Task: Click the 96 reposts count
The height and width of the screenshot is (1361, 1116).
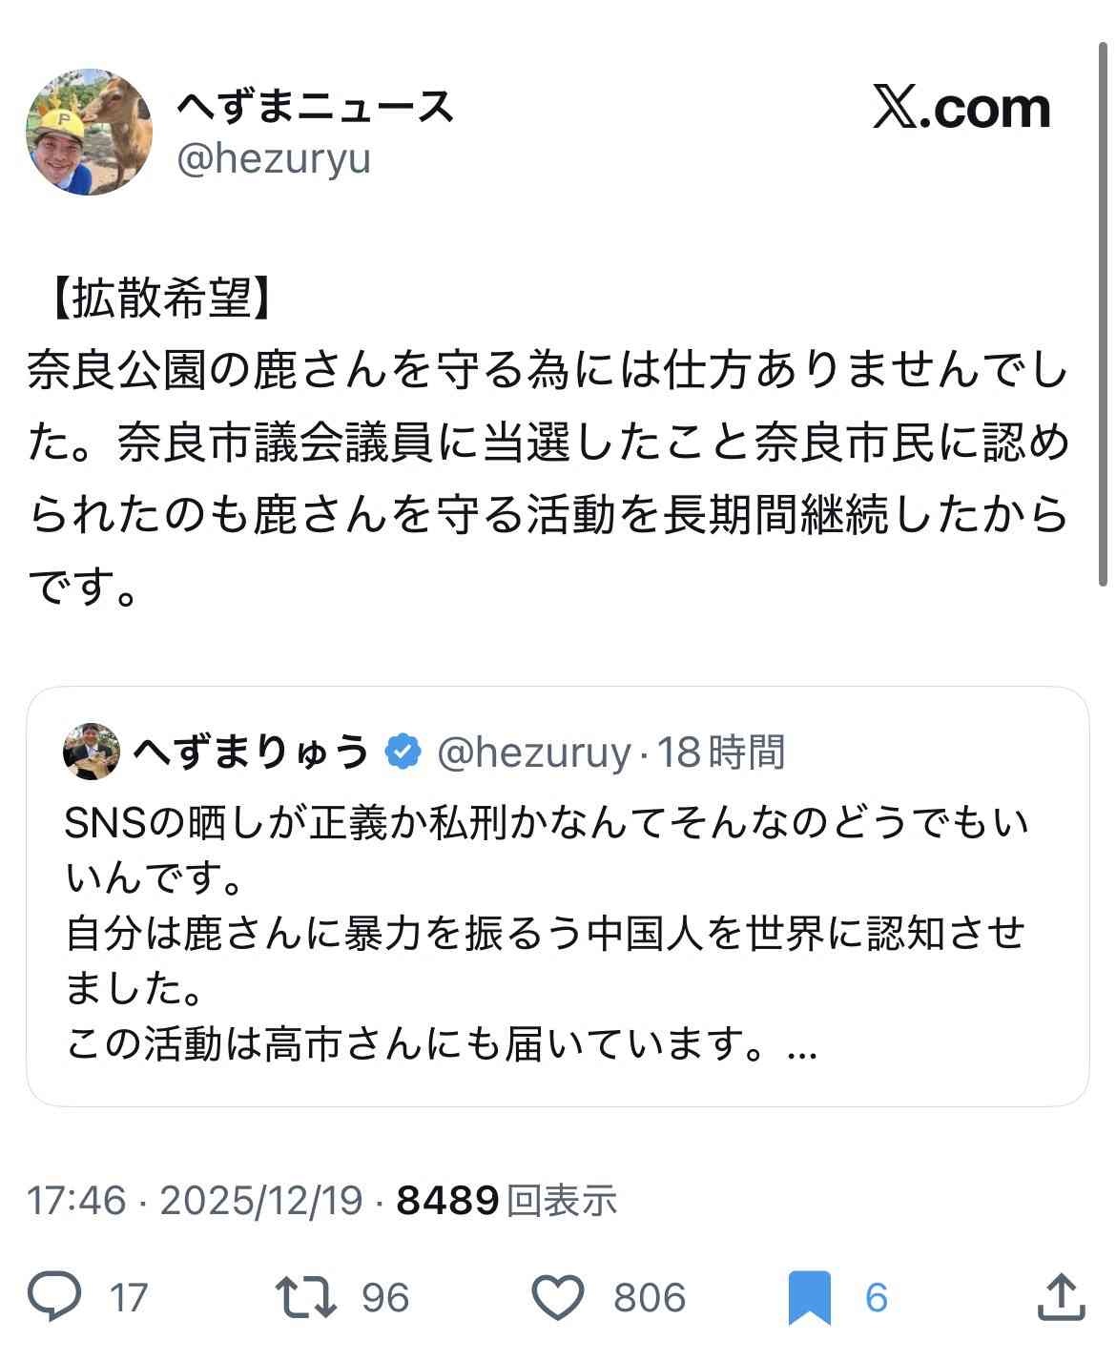Action: pyautogui.click(x=385, y=1298)
